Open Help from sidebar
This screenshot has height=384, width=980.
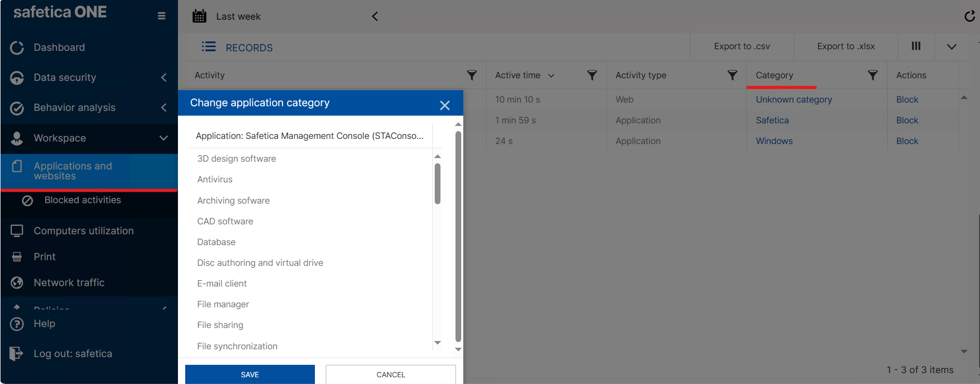(x=44, y=324)
